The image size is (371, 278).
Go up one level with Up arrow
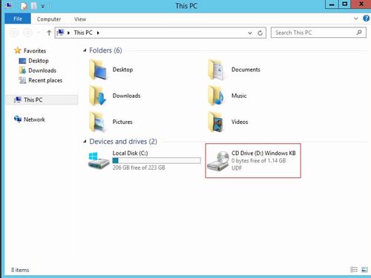coord(49,33)
